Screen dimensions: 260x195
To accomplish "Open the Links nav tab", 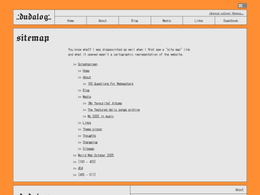I will click(199, 21).
